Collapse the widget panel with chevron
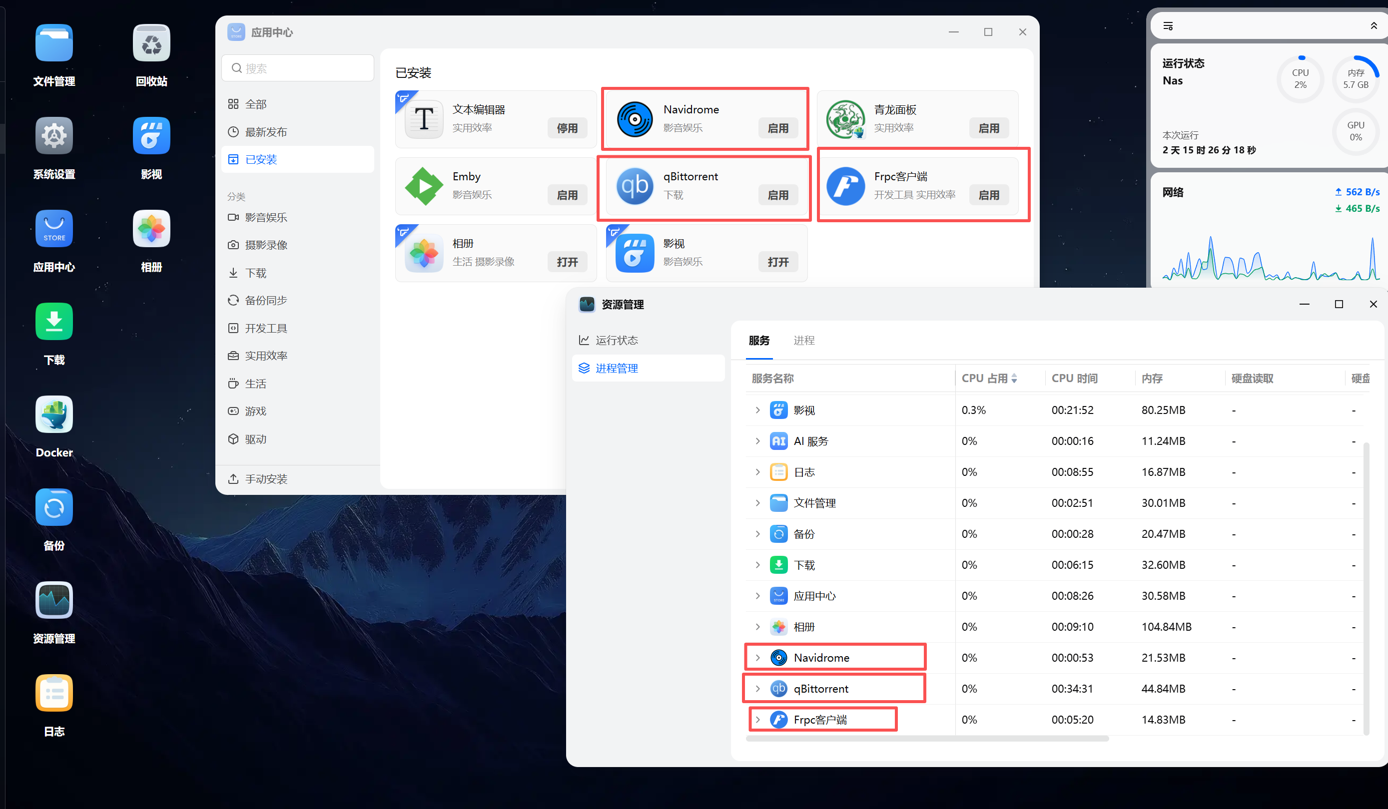 point(1373,26)
